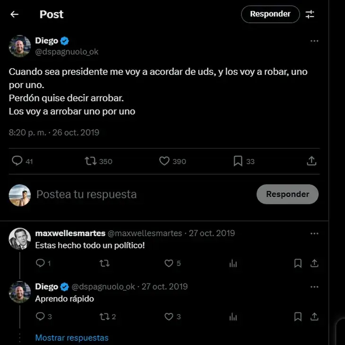Repost Diego's 'Aprendo rápido' reply
Screen dimensions: 345x345
[104, 316]
